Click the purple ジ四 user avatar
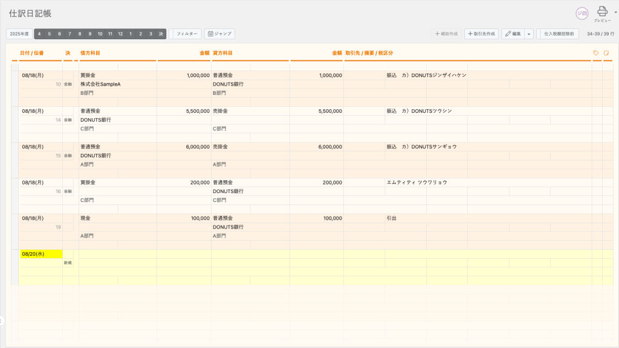This screenshot has height=348, width=619. coord(582,13)
